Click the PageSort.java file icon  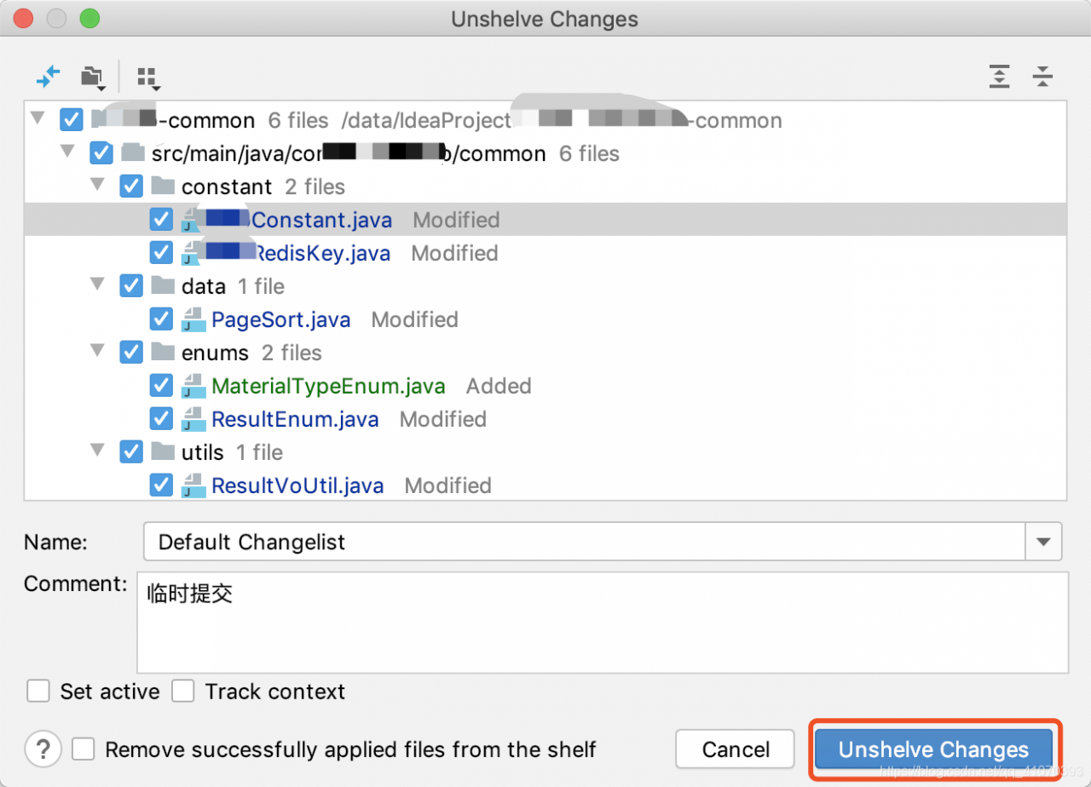coord(193,319)
